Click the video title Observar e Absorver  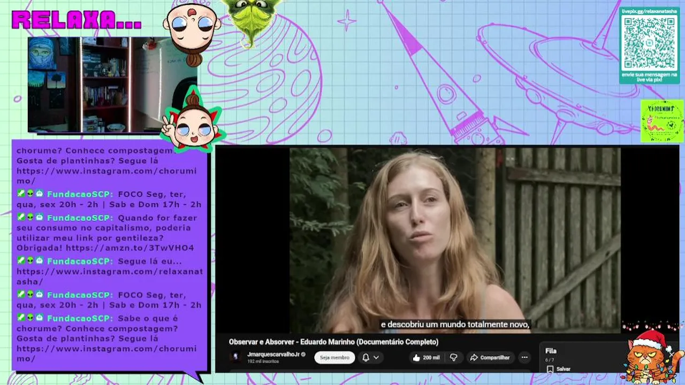tap(333, 342)
